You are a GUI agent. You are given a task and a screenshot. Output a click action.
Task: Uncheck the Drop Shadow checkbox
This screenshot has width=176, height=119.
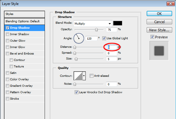(7, 28)
